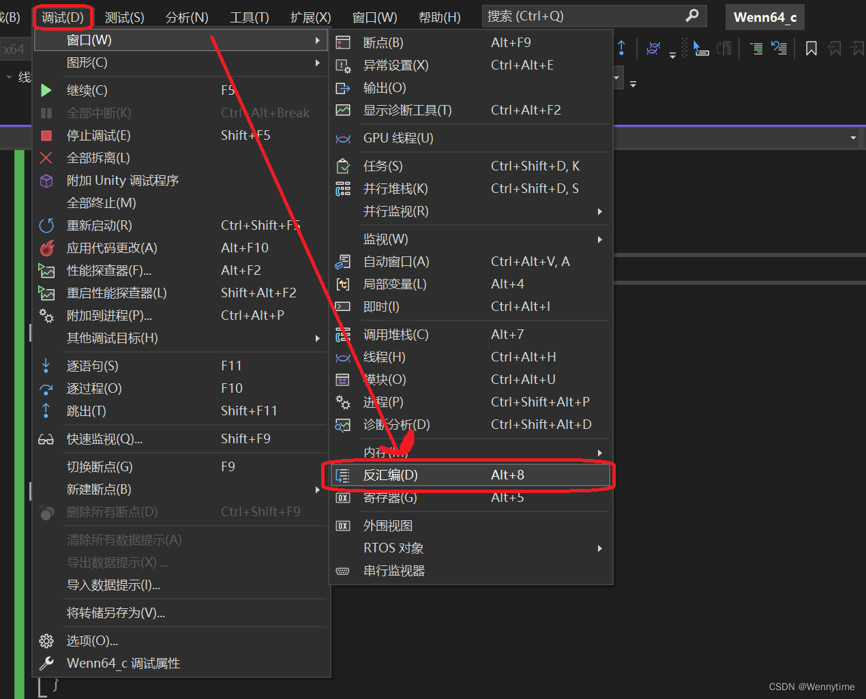Click the Wenn64_c solution name button
Screen dimensions: 866x699
pos(765,17)
